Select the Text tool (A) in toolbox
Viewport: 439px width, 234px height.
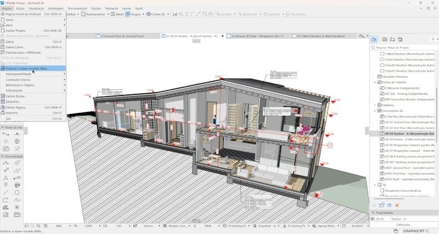pyautogui.click(x=5, y=178)
